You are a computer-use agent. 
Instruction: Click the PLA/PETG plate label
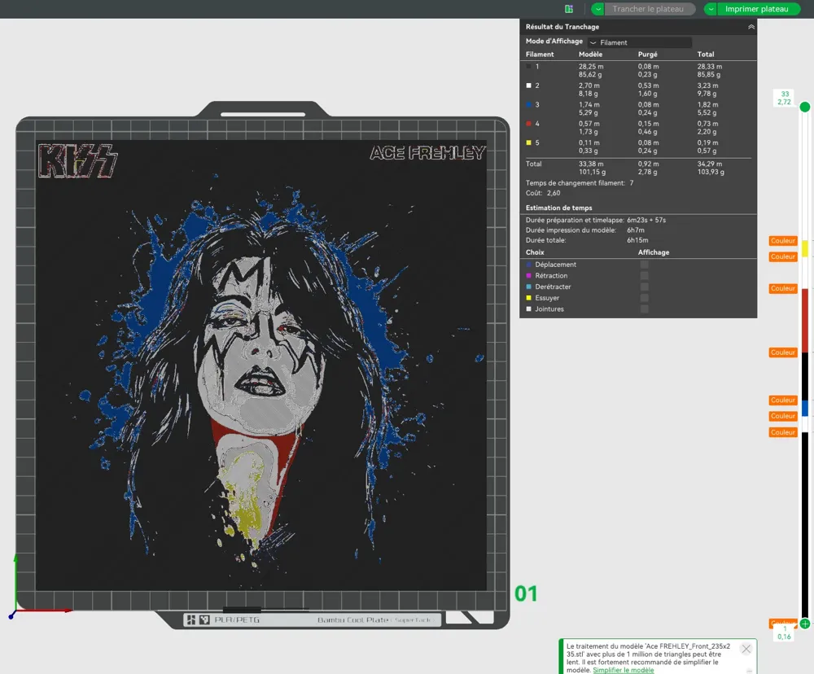point(237,619)
